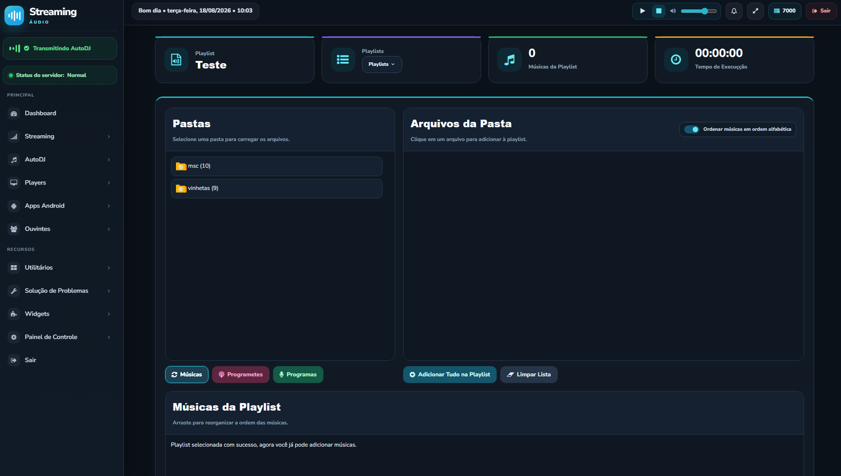Image resolution: width=841 pixels, height=476 pixels.
Task: Click the AutoDJ music note icon
Action: coord(14,160)
